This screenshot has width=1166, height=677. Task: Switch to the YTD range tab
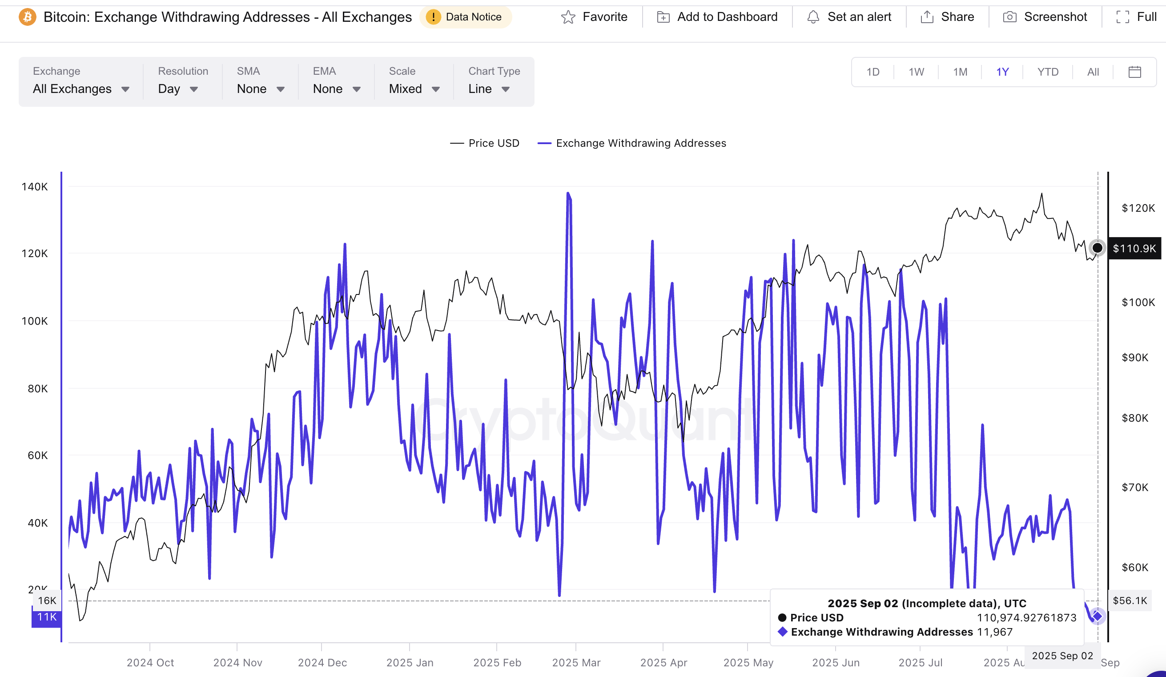click(x=1048, y=72)
